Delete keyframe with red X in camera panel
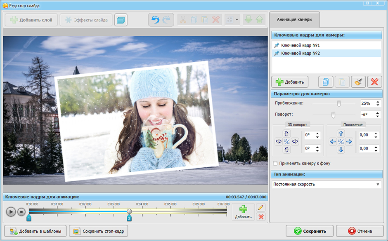 [x=375, y=82]
